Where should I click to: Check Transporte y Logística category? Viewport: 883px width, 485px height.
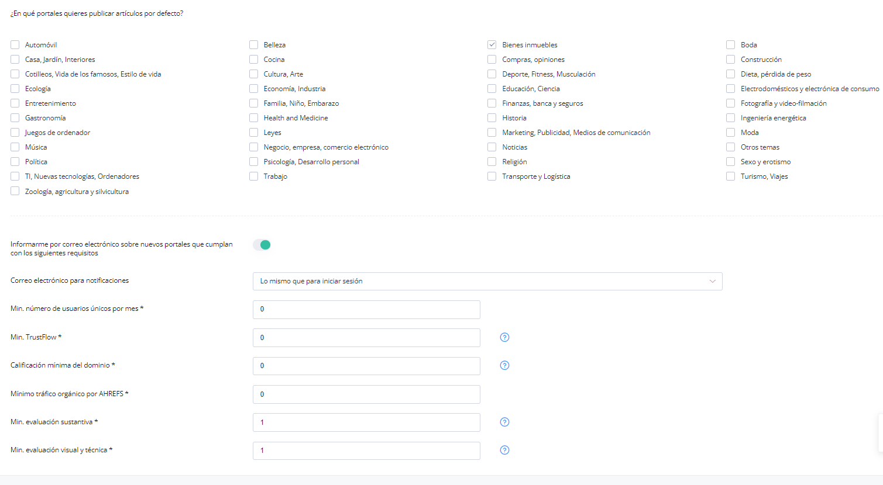[x=492, y=176]
